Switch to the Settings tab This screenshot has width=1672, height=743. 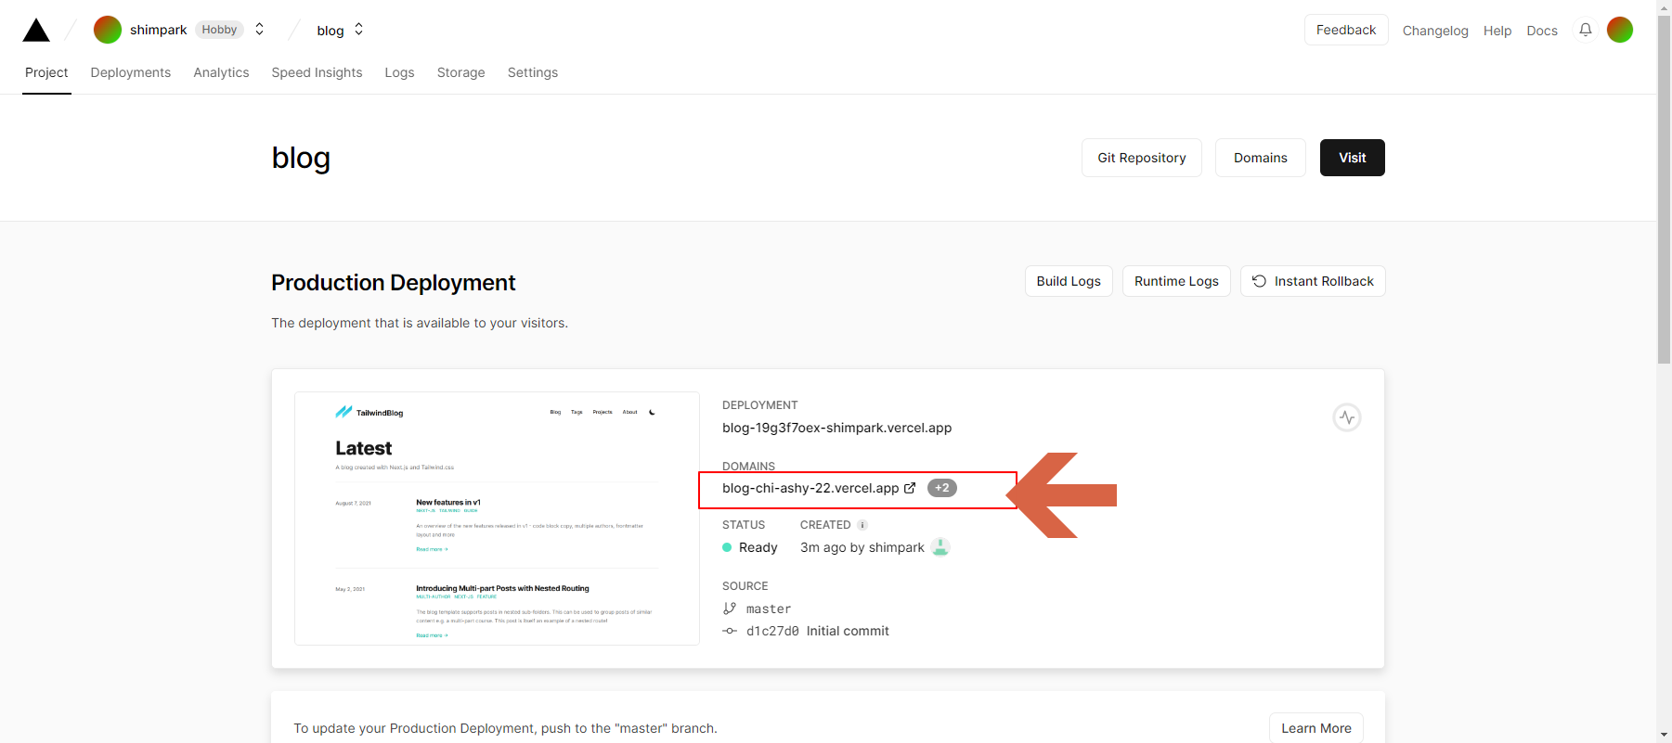tap(533, 72)
